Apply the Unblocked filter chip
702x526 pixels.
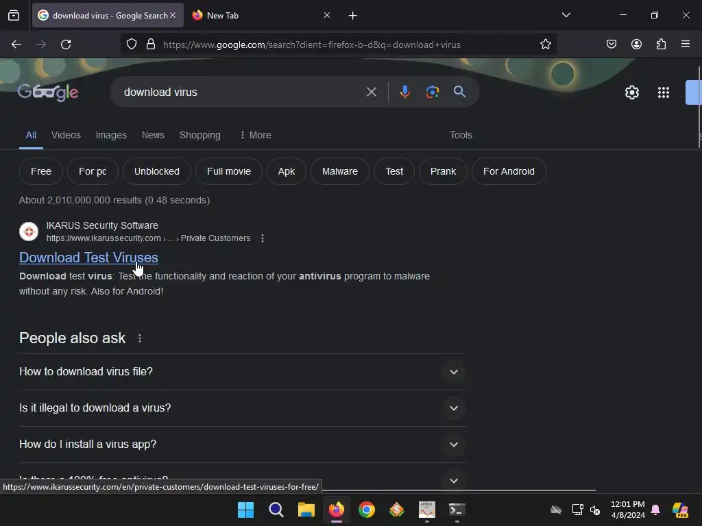point(157,171)
